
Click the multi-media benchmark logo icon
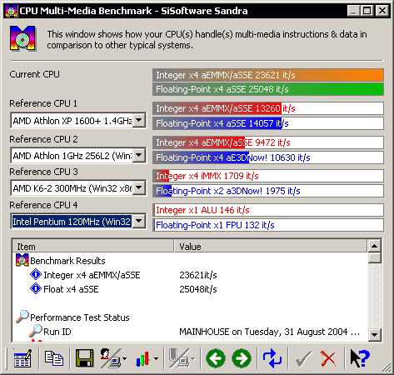point(22,38)
